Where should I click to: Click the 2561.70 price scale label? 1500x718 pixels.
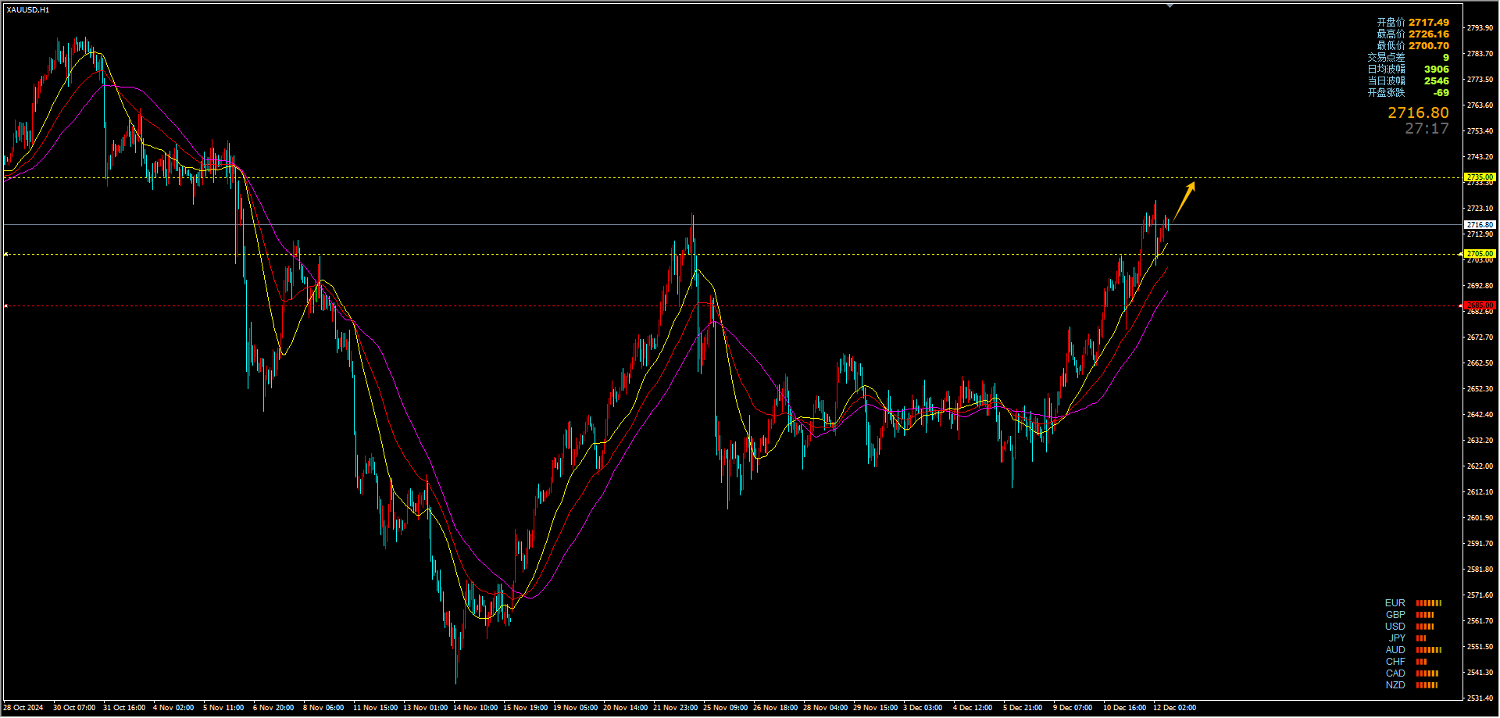click(1480, 621)
